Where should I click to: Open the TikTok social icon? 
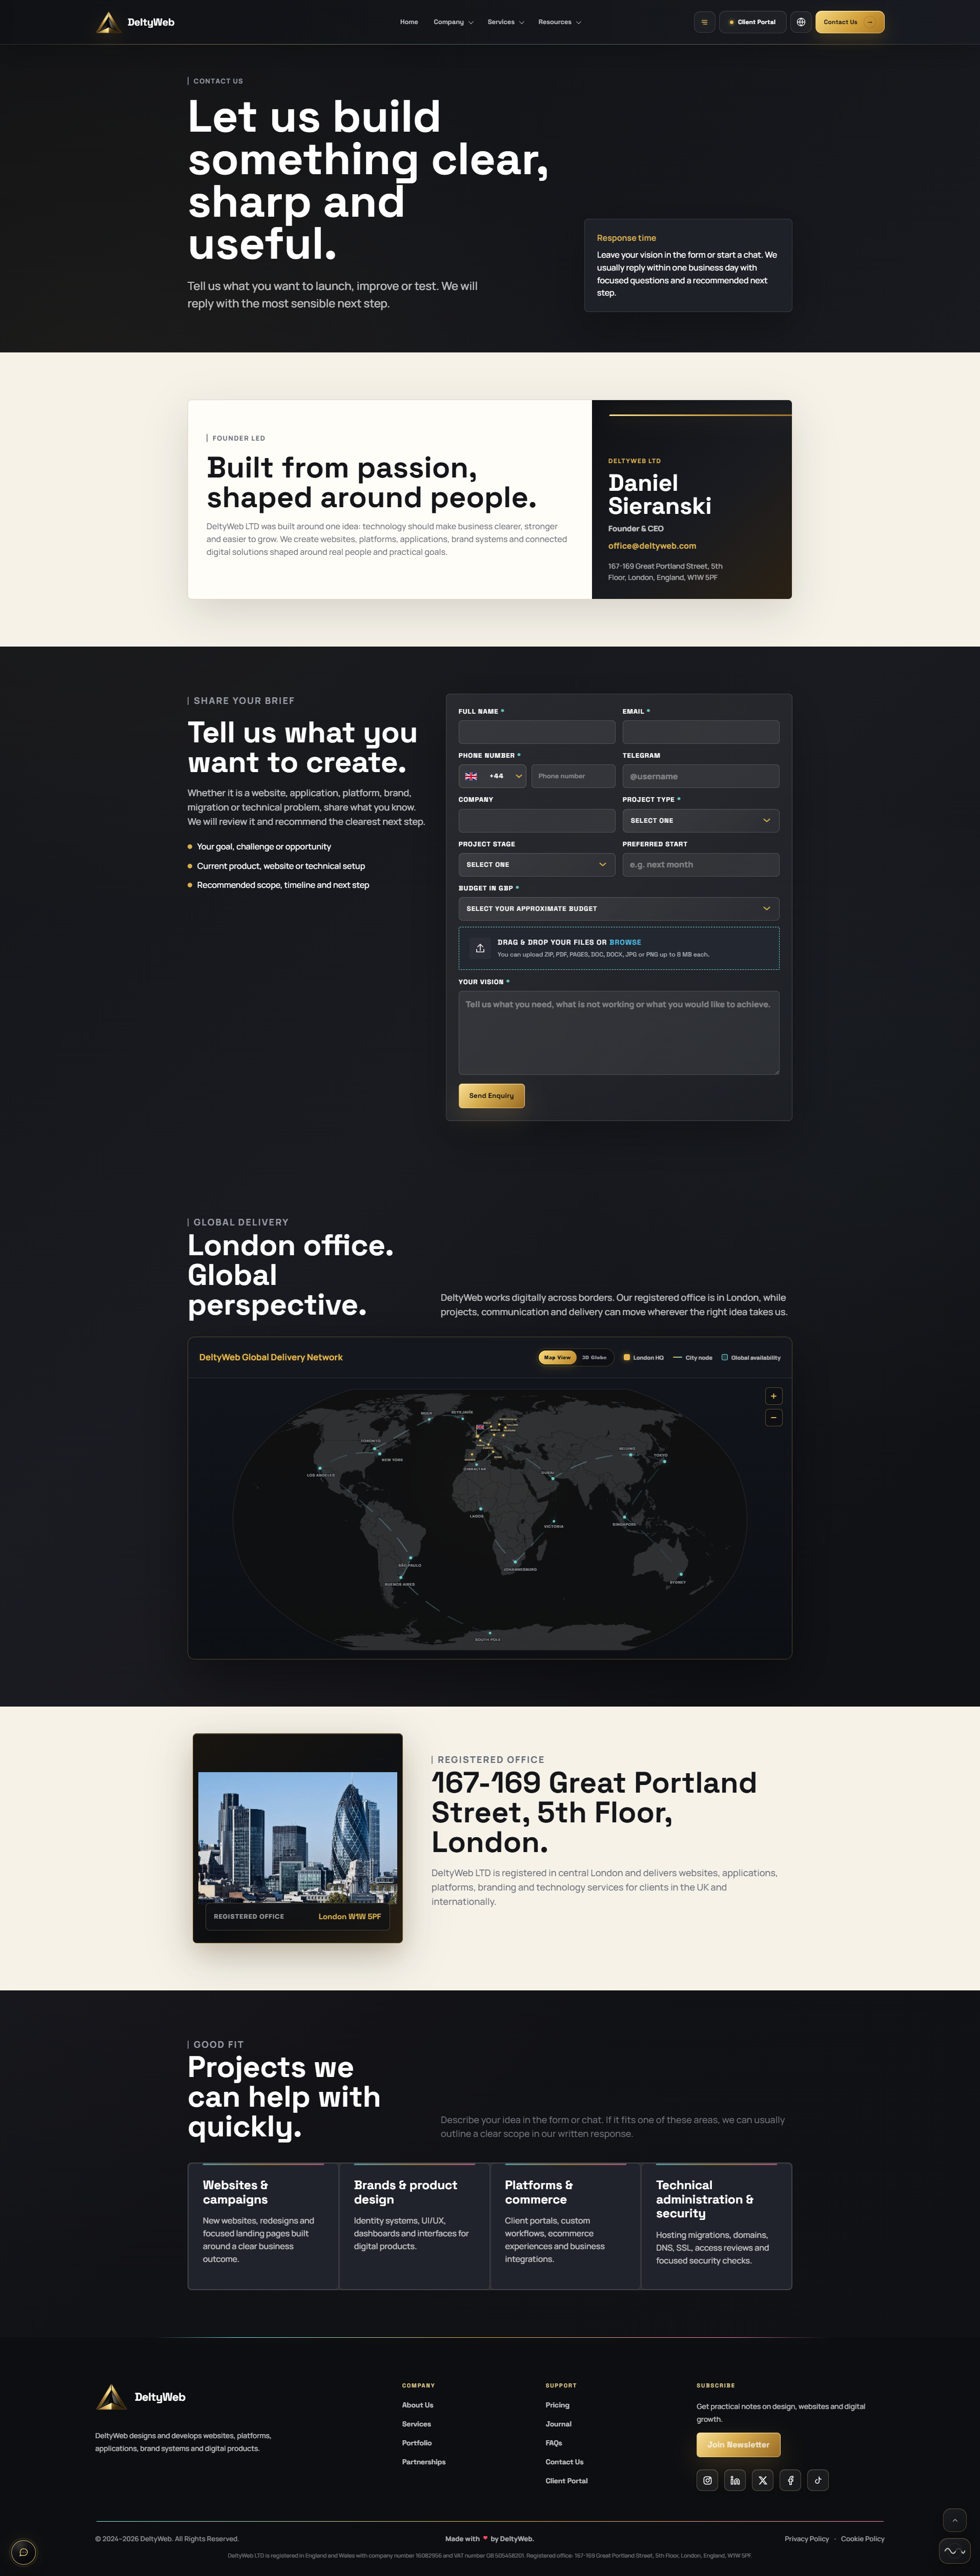pos(818,2480)
